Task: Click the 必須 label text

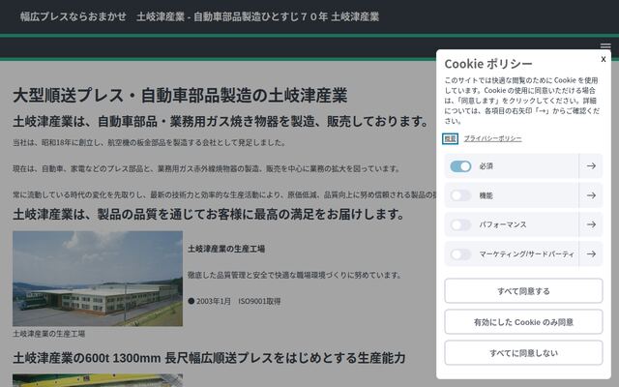Action: point(486,166)
